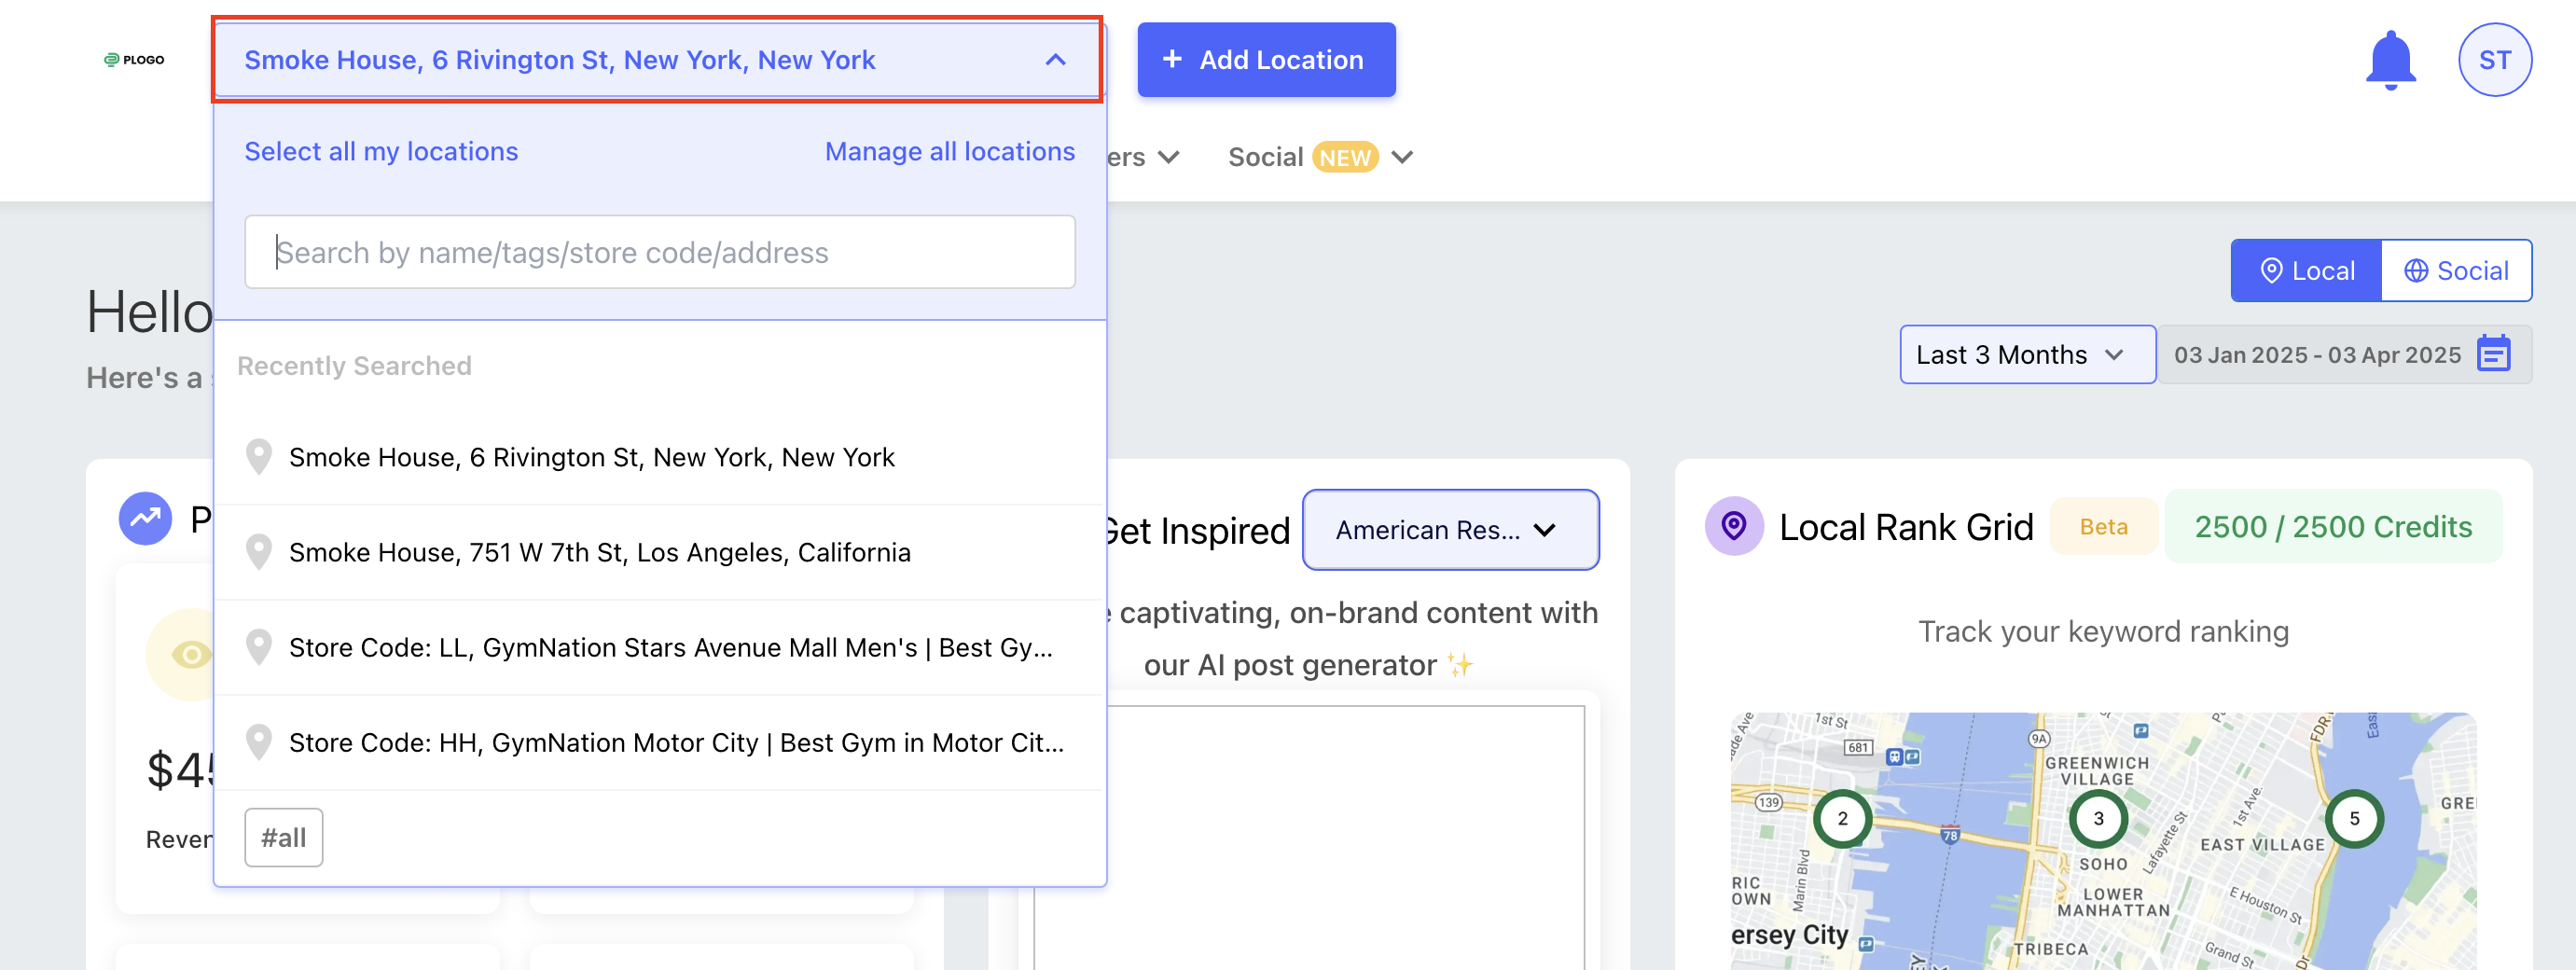Click the Local Rank Grid heading
The image size is (2576, 970).
(x=1905, y=526)
